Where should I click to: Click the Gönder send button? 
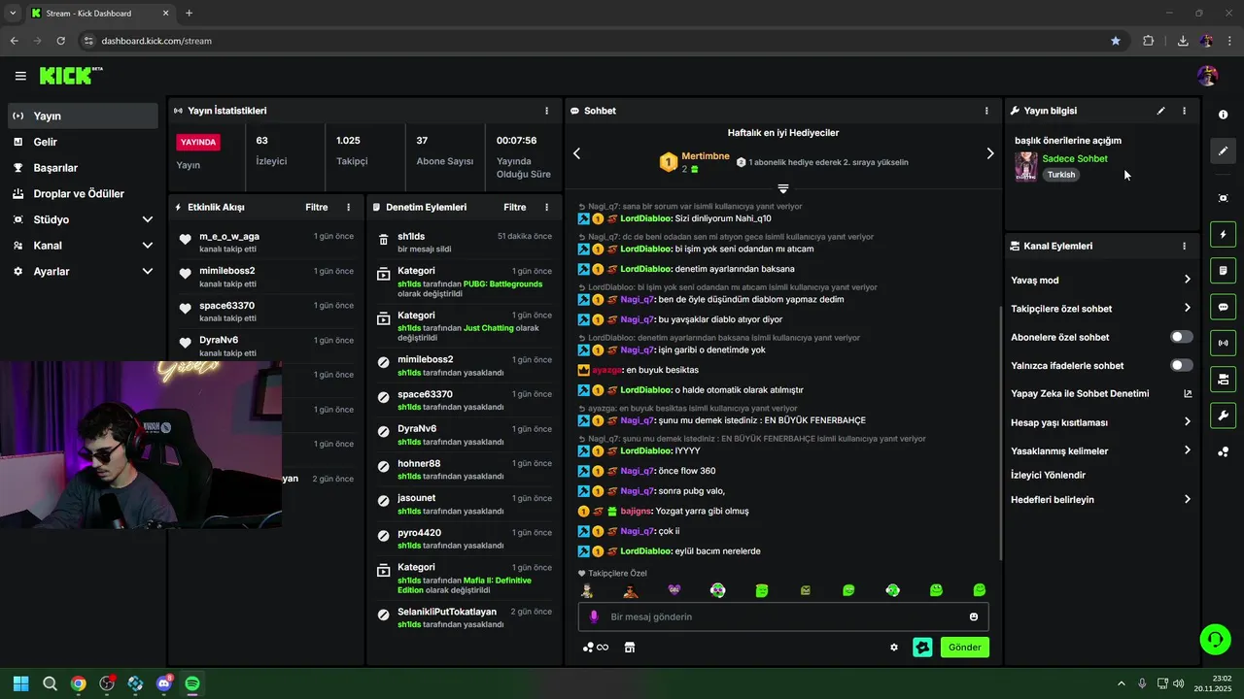point(964,648)
